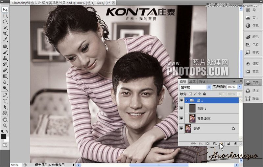Open the Layers panel options menu
The image size is (263, 167).
tap(240, 81)
